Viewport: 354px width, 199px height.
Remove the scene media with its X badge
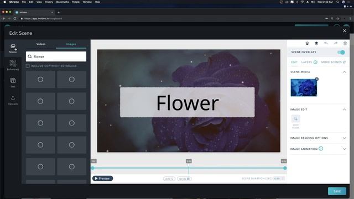click(317, 79)
